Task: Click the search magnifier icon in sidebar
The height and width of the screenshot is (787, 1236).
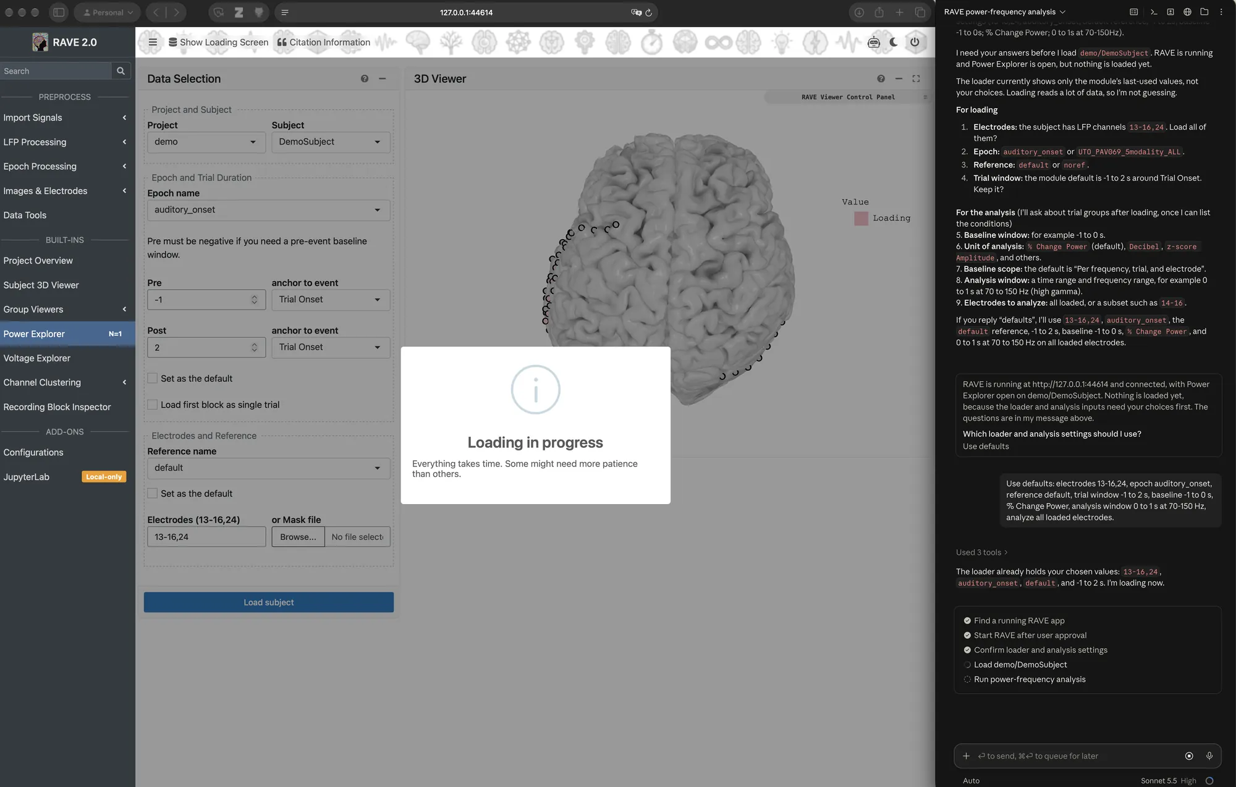Action: click(x=121, y=71)
